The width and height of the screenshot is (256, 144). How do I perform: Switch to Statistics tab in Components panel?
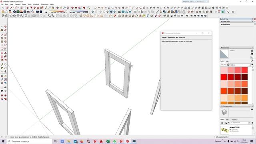pyautogui.click(x=234, y=120)
